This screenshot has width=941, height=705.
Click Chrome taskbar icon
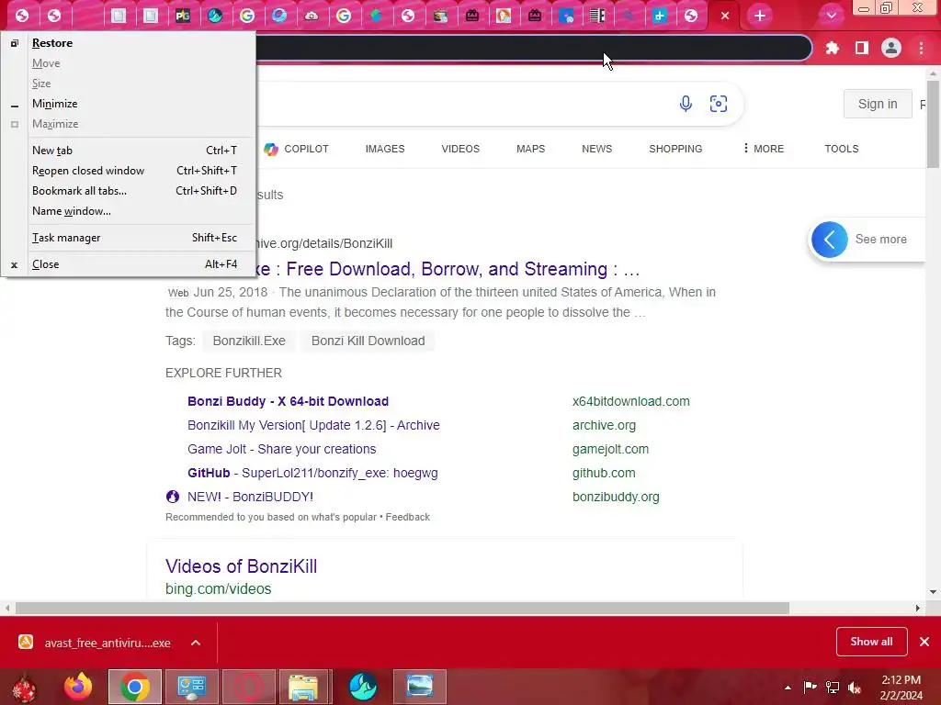(x=135, y=687)
